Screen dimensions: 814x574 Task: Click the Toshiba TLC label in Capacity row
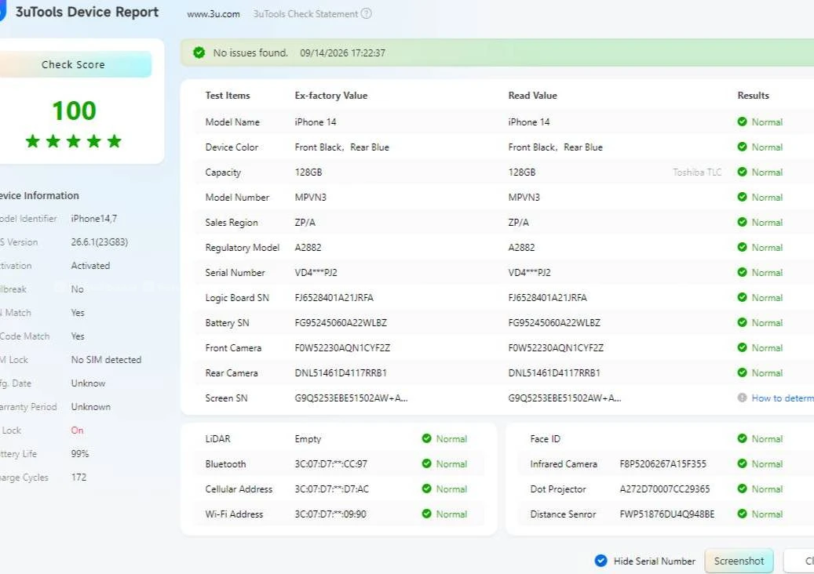[697, 173]
